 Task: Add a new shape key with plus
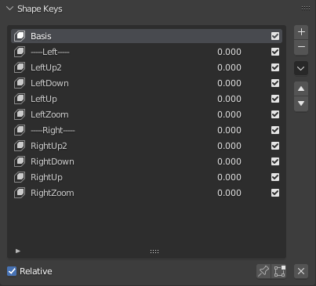click(301, 32)
